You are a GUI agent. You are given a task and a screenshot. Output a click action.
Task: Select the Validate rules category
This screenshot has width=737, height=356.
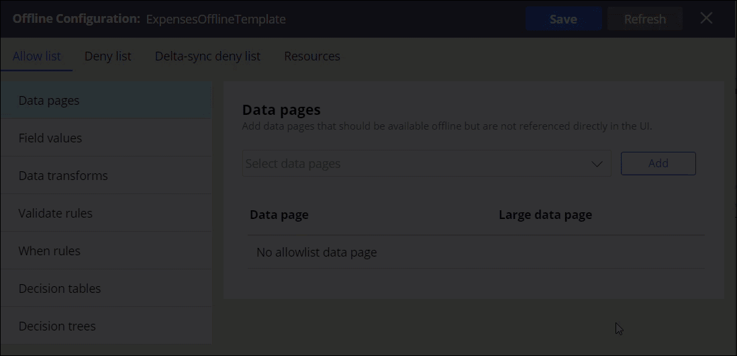(x=106, y=213)
